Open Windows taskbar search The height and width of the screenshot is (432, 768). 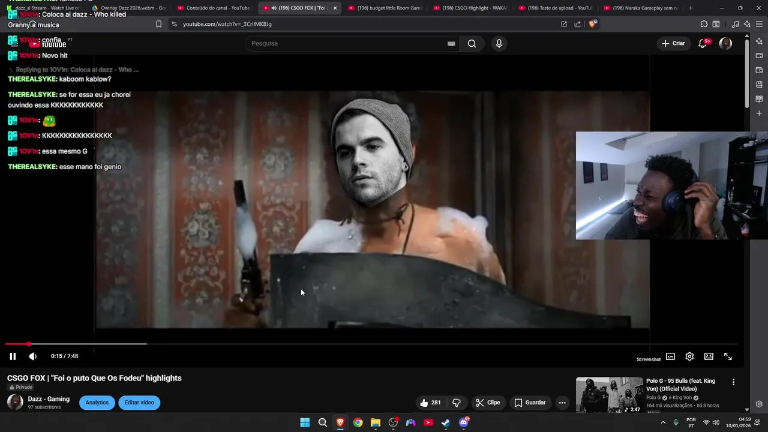323,422
